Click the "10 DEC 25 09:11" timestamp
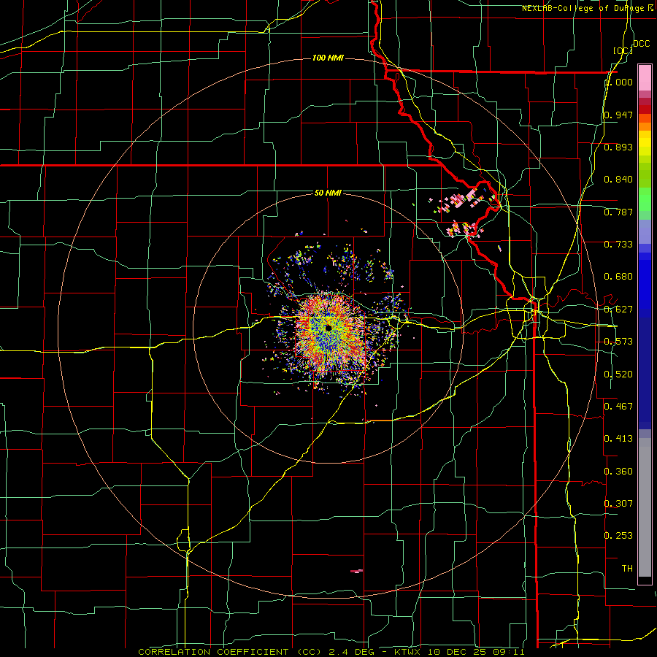This screenshot has height=657, width=657. 476,652
